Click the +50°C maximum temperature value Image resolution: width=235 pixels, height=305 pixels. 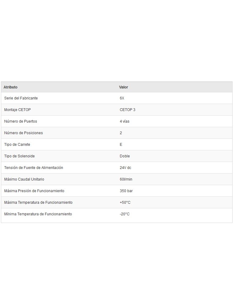125,203
